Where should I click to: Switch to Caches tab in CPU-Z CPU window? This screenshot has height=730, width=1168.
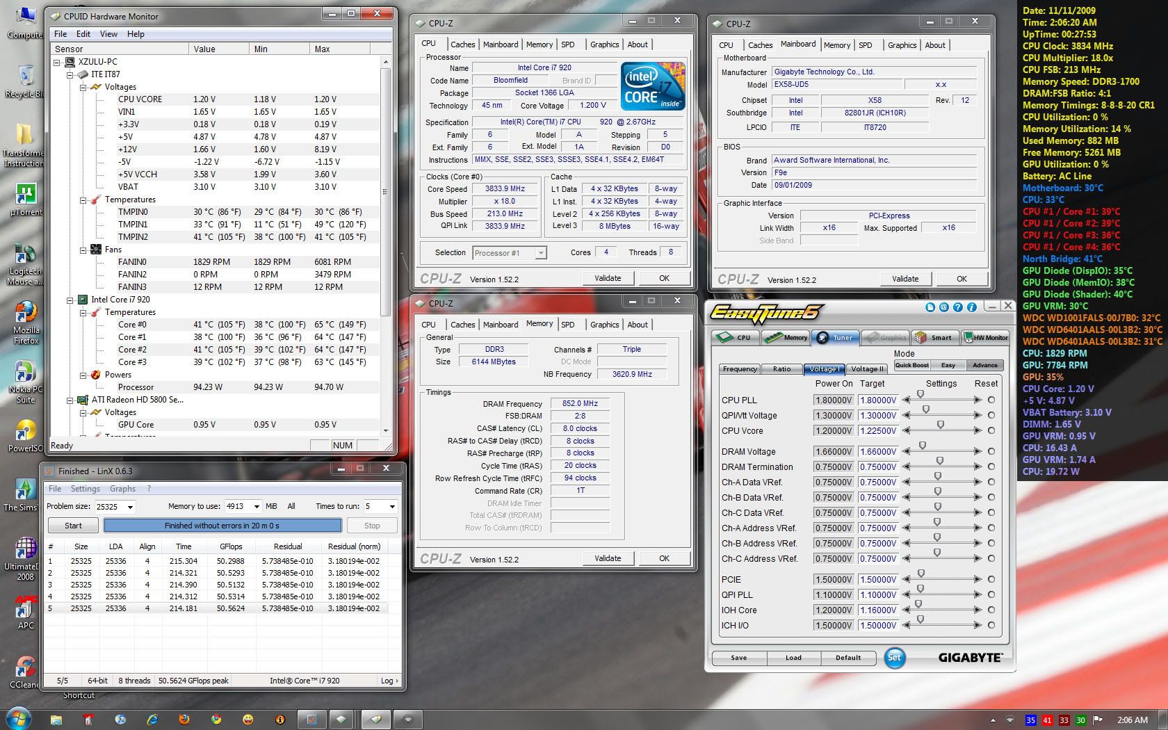click(462, 44)
